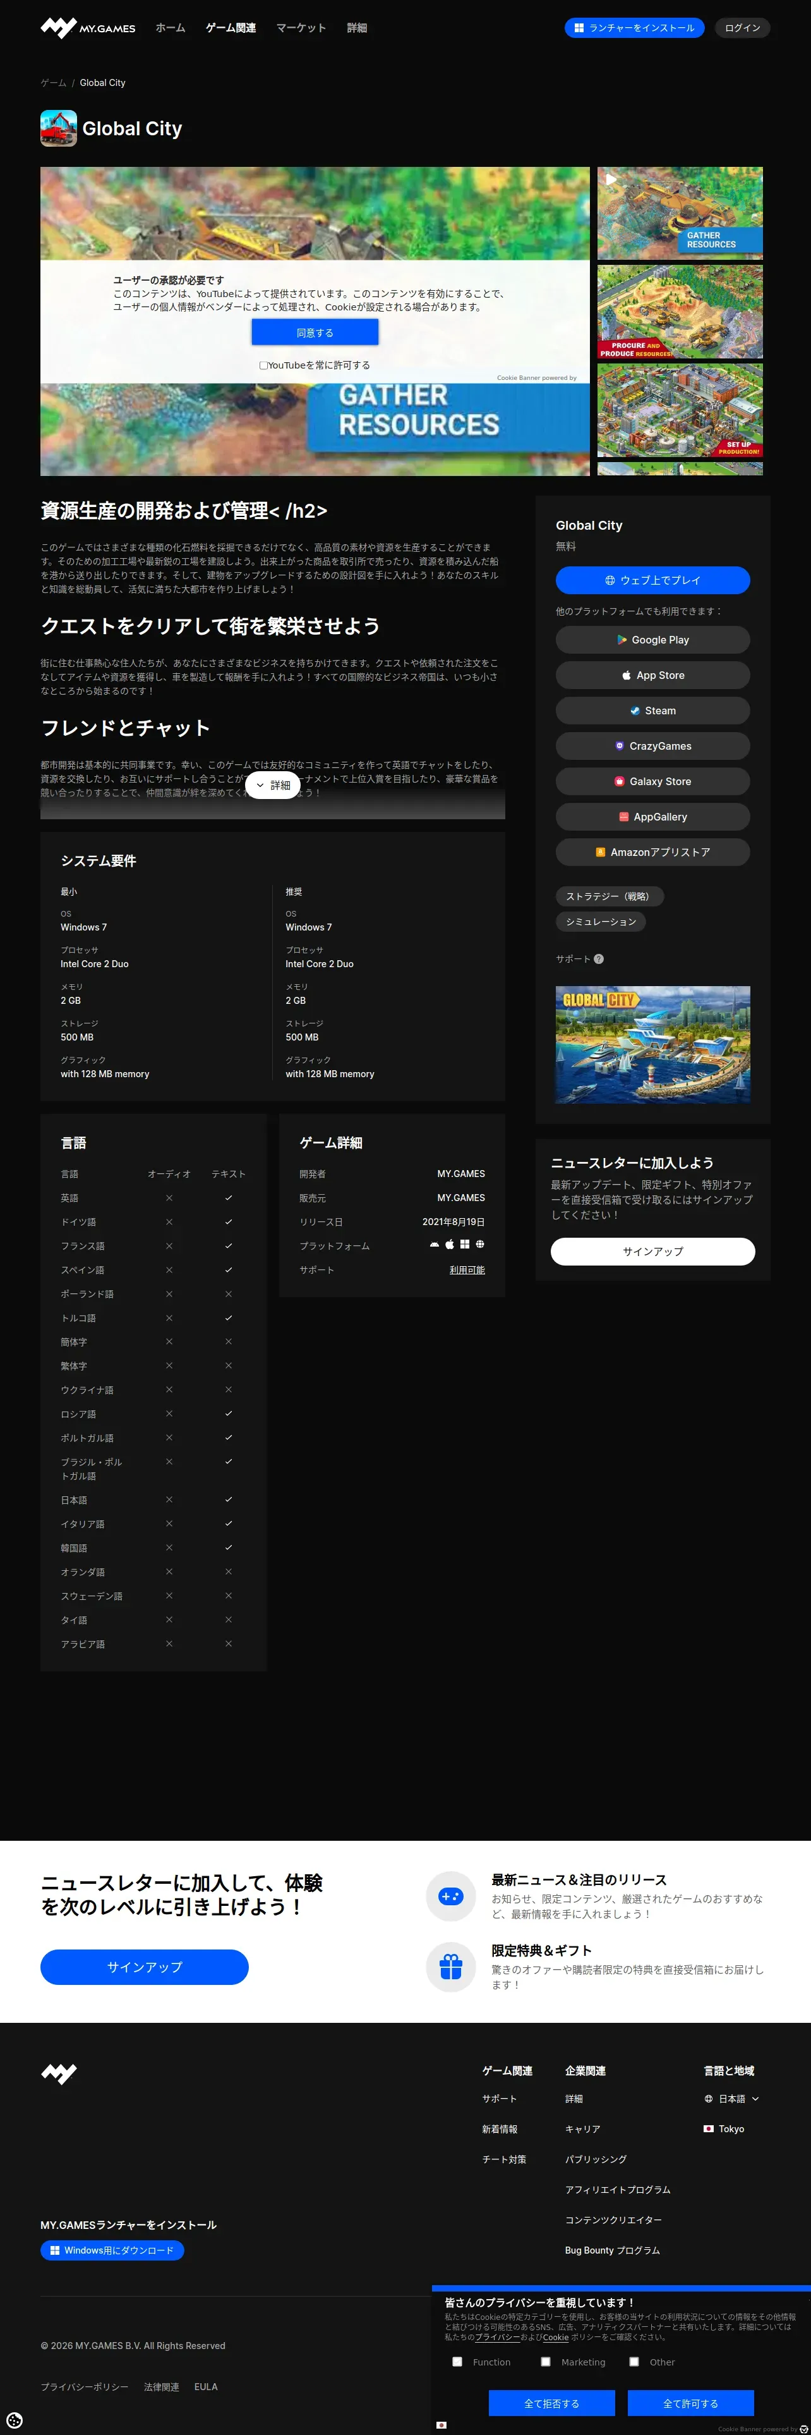
Task: Click the Windows用にダウンロード button
Action: (x=112, y=2250)
